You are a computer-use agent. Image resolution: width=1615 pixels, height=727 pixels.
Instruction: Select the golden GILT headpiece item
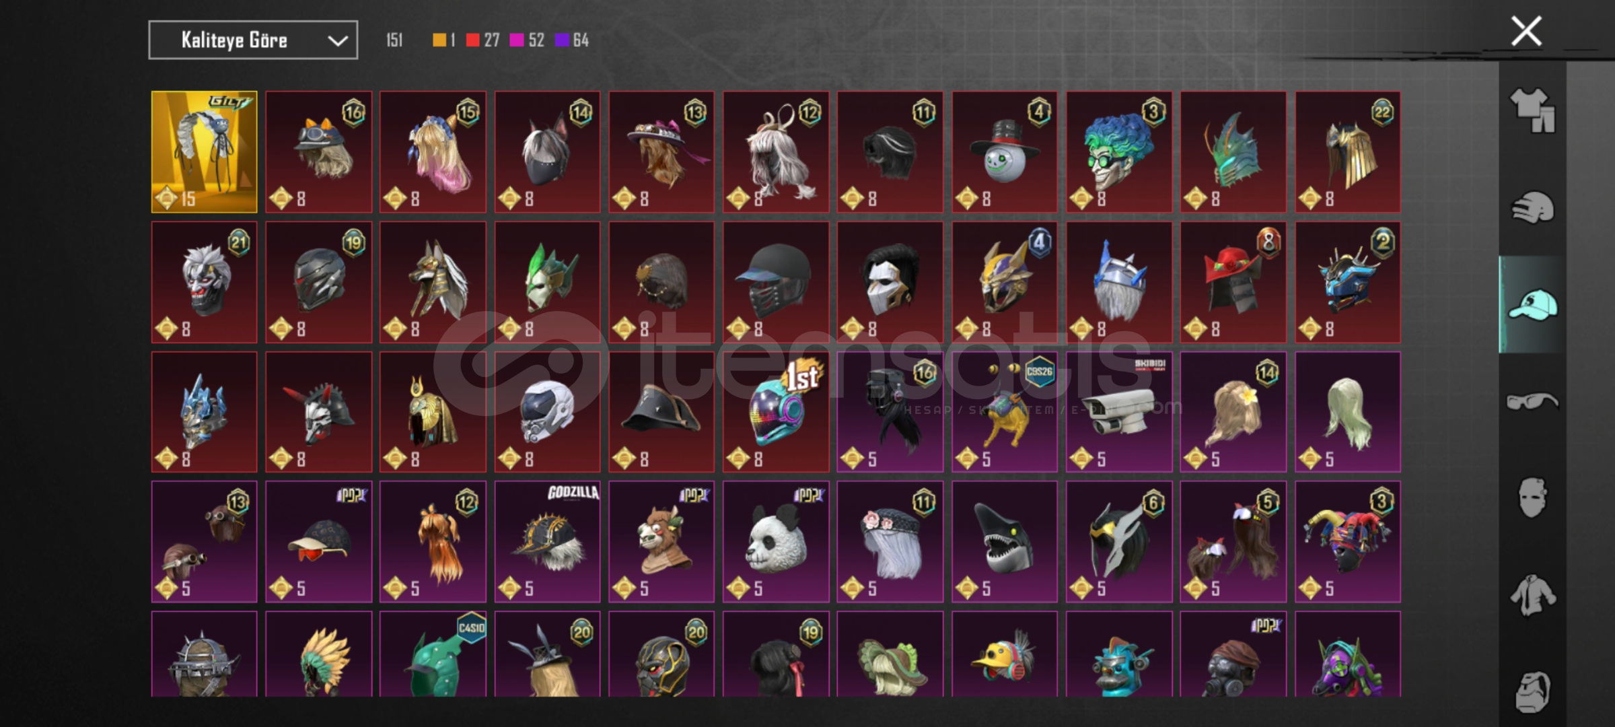click(204, 152)
